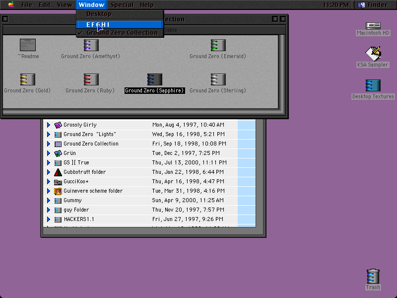
Task: Select the Ground Zero (Gold) folder icon
Action: pyautogui.click(x=28, y=79)
